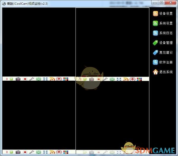The height and width of the screenshot is (156, 178).
Task: Click colored grid layout icon in top-right pane
Action: pyautogui.click(x=139, y=79)
